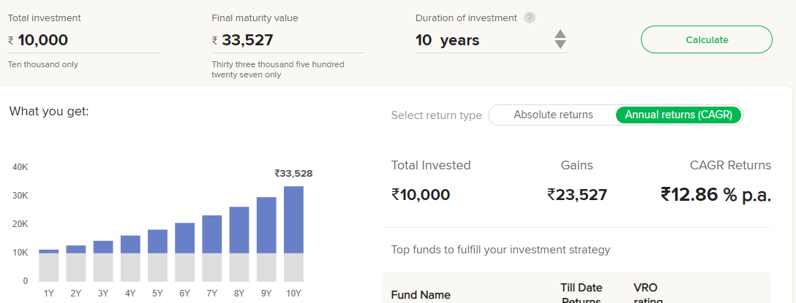The height and width of the screenshot is (303, 796).
Task: Click the 10Y bar in the chart
Action: click(x=293, y=234)
